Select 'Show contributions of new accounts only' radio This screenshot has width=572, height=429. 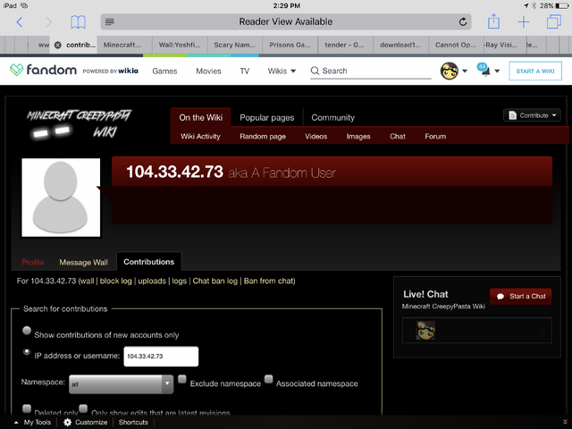27,331
